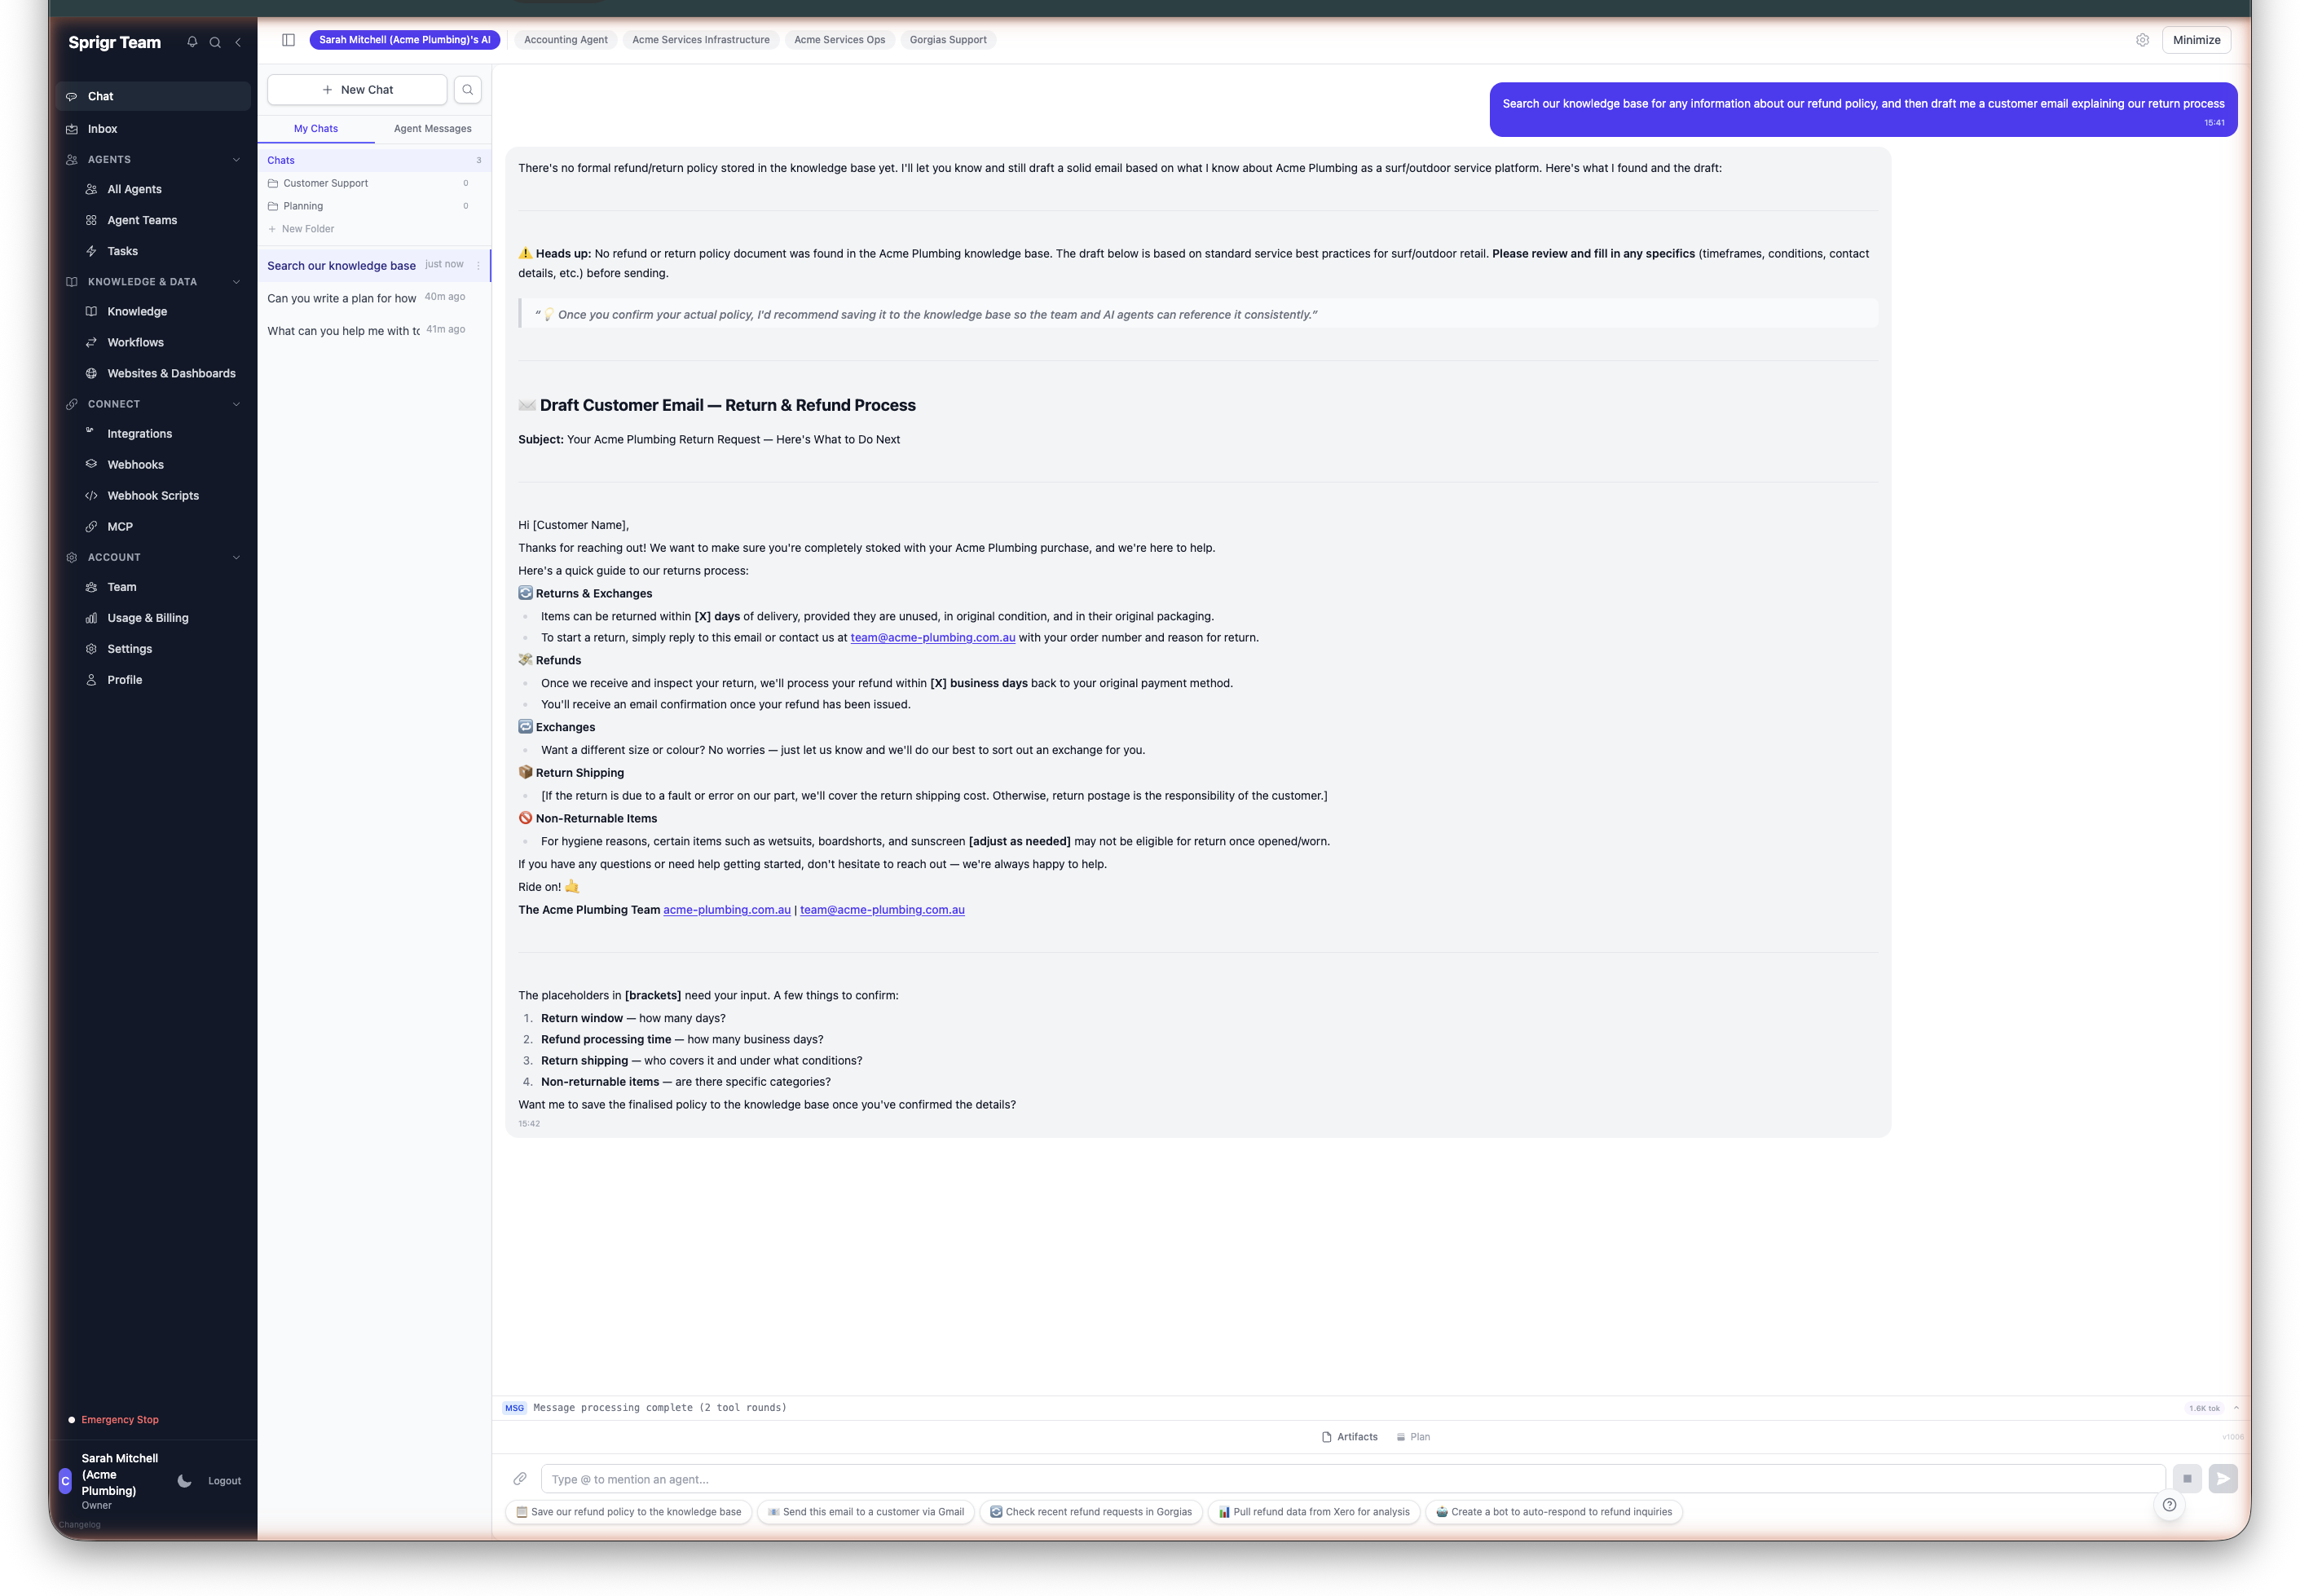Open the chat search icon
This screenshot has height=1596, width=2300.
click(x=467, y=89)
